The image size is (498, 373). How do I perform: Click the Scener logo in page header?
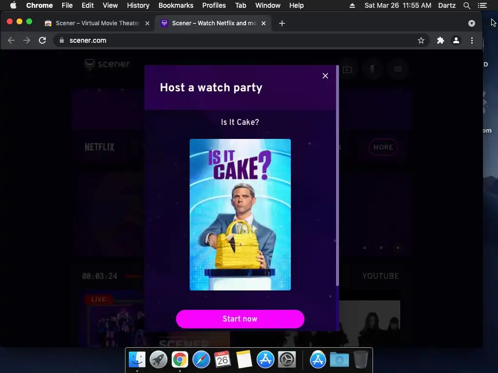click(x=107, y=64)
